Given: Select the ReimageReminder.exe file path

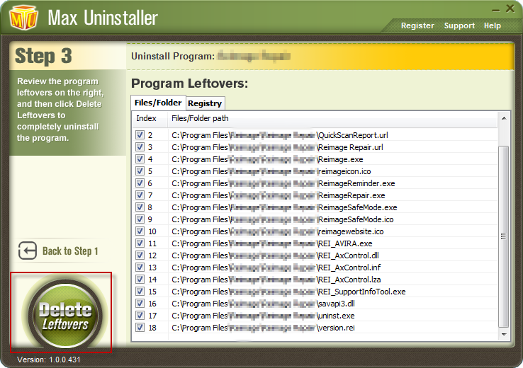Looking at the screenshot, I should pos(283,183).
